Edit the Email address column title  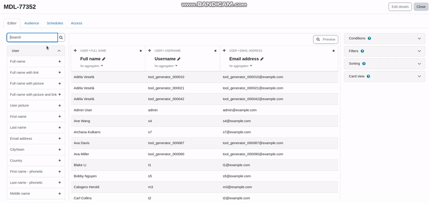262,59
